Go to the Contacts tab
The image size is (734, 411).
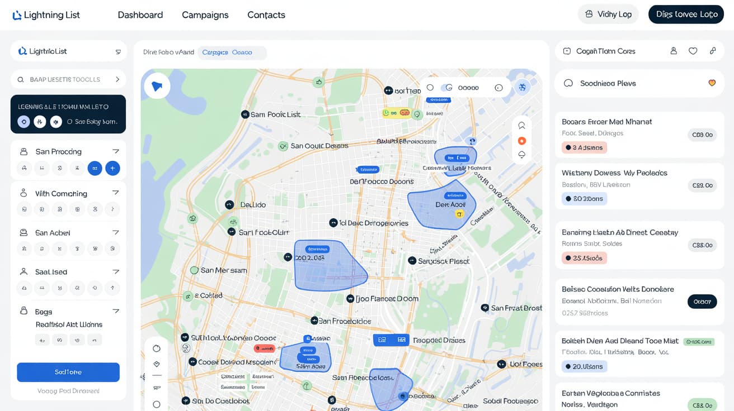pos(266,15)
